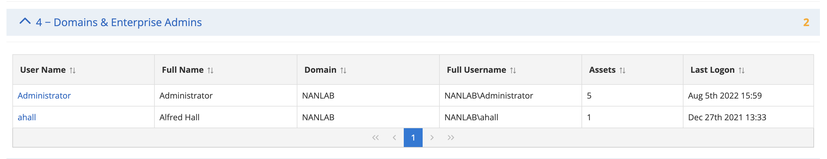Click the orange count badge 2
The image size is (827, 159).
[806, 22]
